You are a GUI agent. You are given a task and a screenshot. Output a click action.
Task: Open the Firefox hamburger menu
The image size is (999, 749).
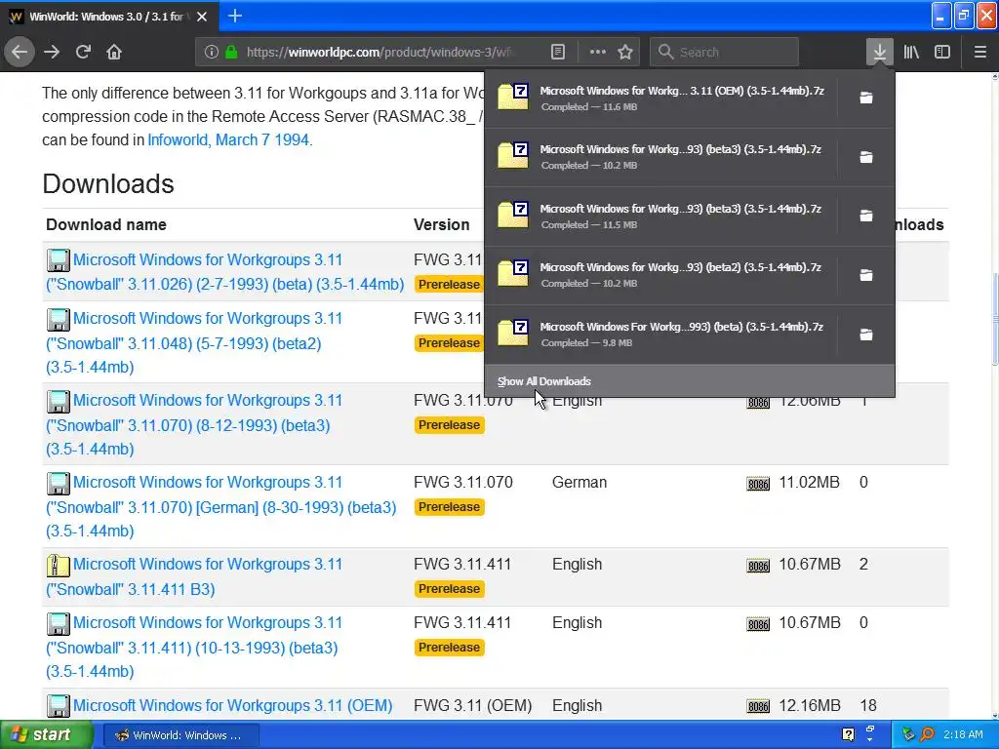tap(979, 52)
